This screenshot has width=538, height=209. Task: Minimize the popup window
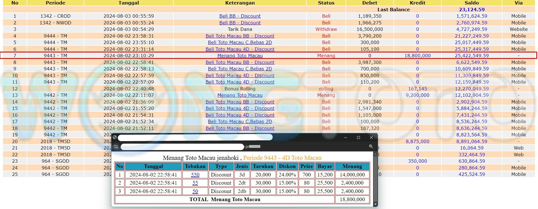click(x=346, y=137)
